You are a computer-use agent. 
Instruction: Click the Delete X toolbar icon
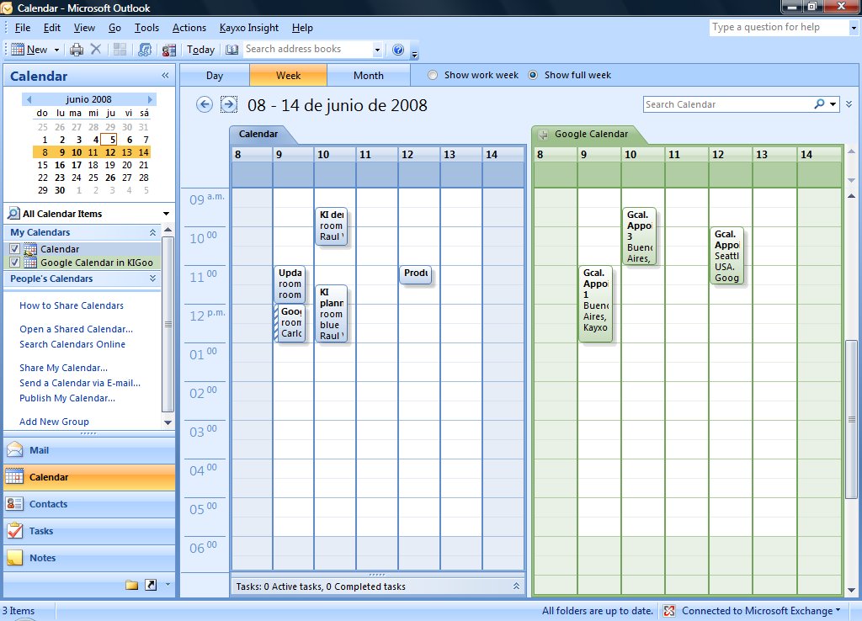point(96,50)
